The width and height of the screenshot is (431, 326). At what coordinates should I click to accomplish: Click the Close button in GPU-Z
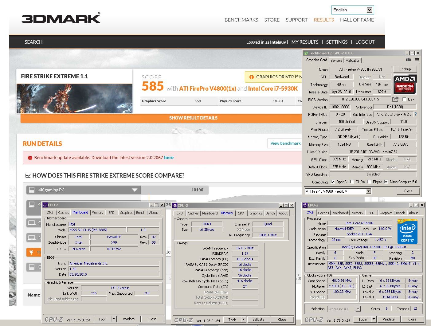pos(408,191)
